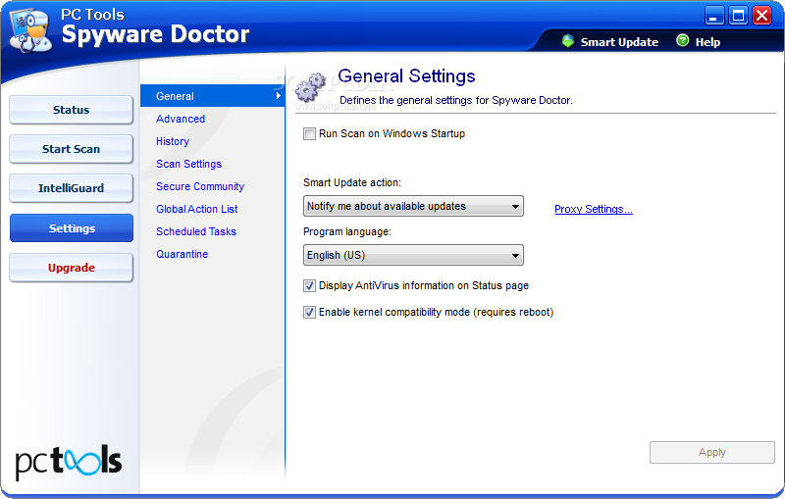Click the Smart Update text label
Image resolution: width=785 pixels, height=499 pixels.
click(619, 42)
